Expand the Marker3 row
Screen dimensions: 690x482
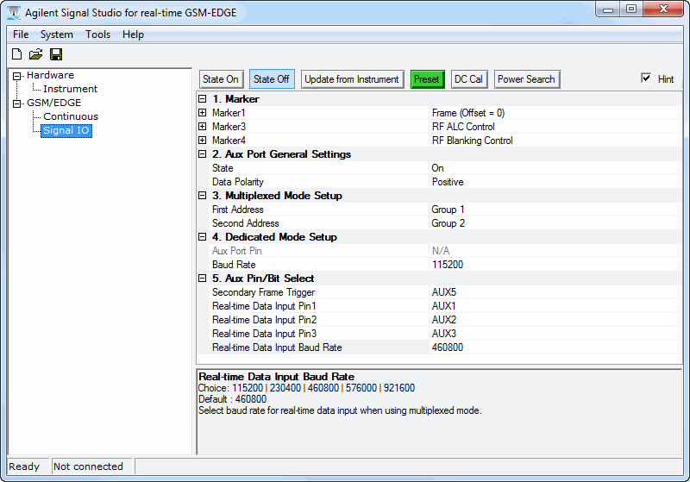(x=203, y=127)
